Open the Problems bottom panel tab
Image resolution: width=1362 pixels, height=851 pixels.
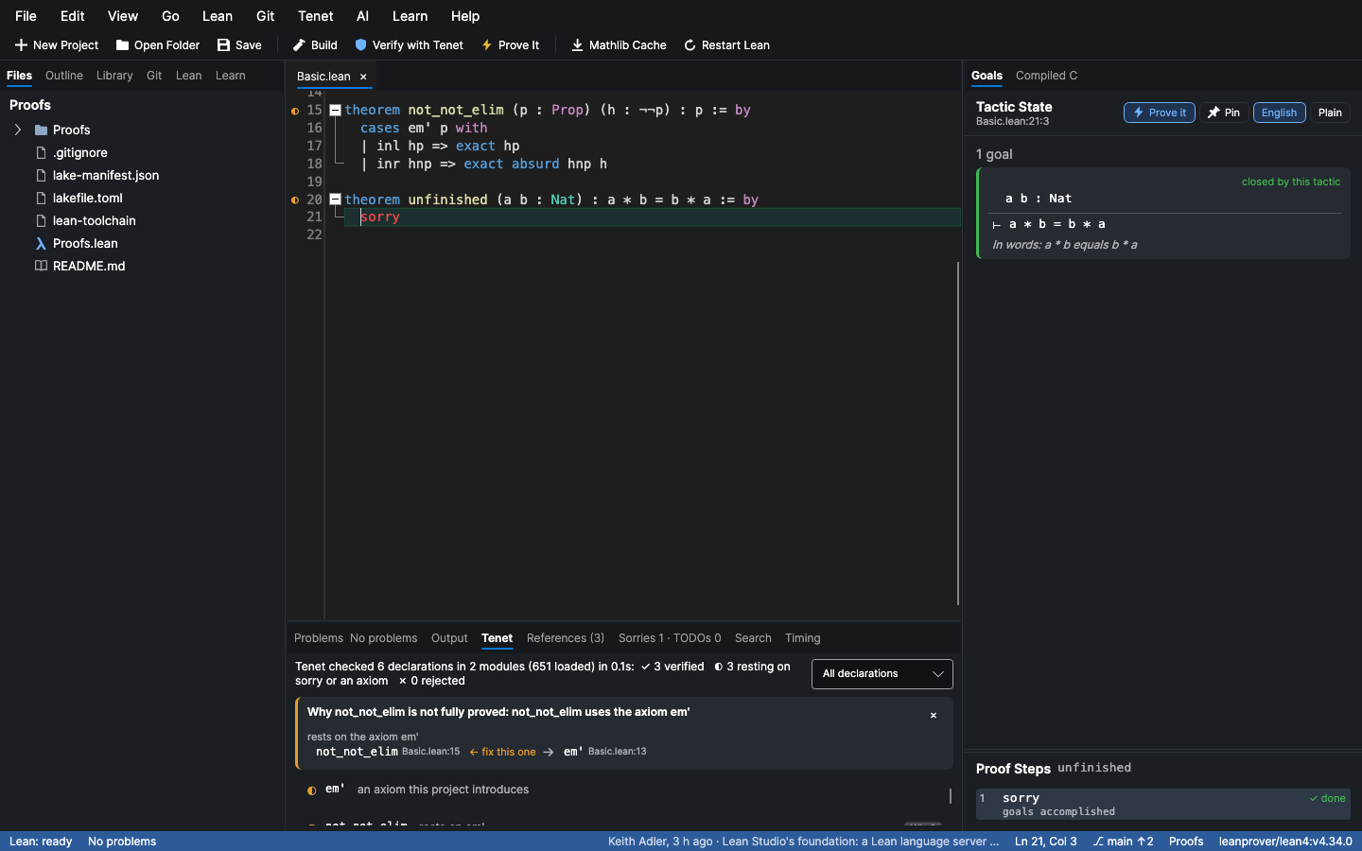tap(319, 638)
